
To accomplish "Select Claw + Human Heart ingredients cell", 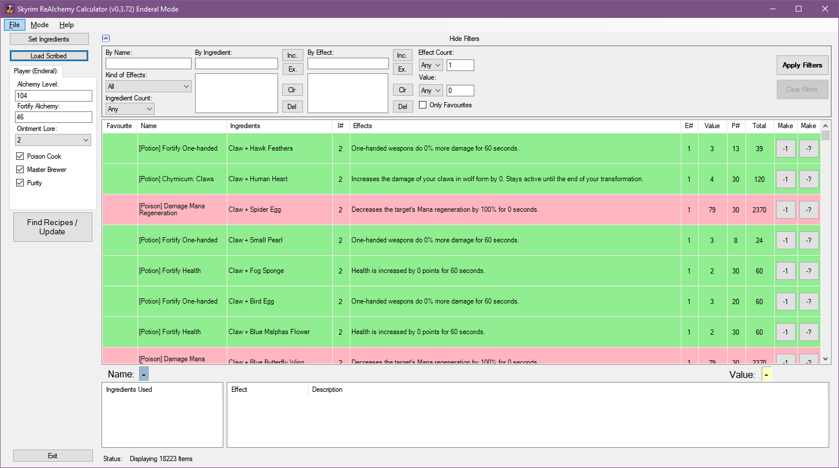I will [x=279, y=179].
